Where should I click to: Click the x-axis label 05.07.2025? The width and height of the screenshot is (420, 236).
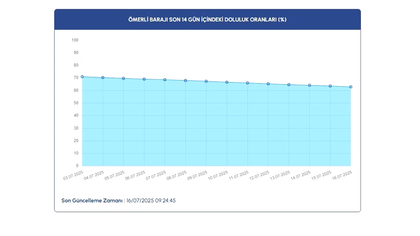(114, 175)
